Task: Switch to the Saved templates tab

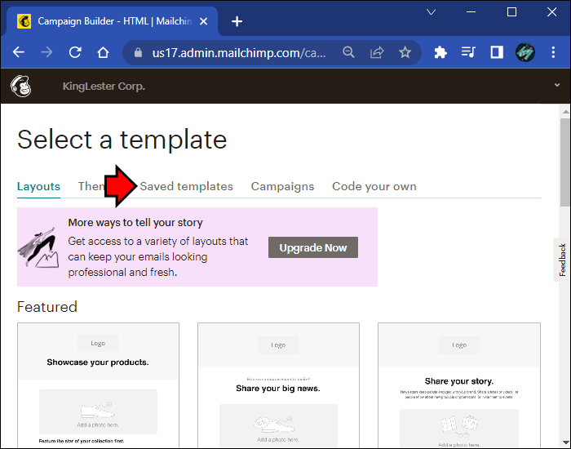Action: (186, 186)
